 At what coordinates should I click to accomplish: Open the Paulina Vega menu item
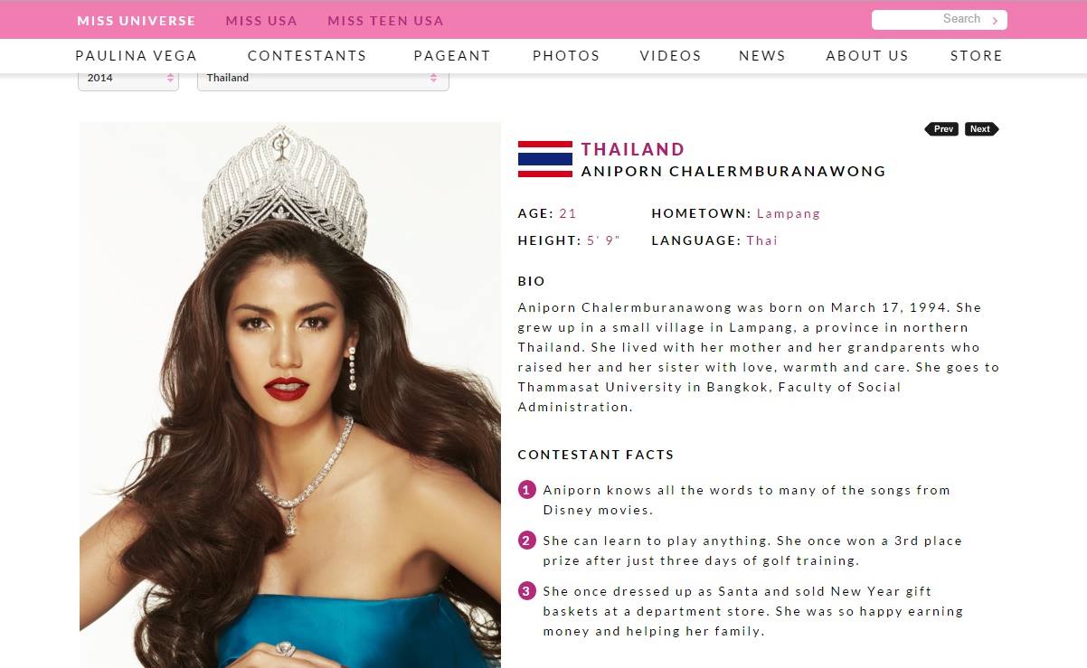point(136,55)
